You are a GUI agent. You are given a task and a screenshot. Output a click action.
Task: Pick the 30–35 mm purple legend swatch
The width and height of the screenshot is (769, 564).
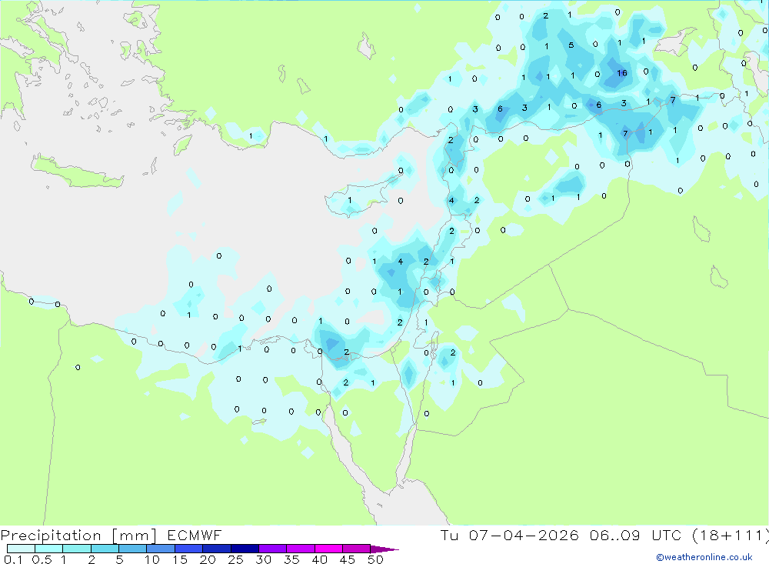[272, 549]
